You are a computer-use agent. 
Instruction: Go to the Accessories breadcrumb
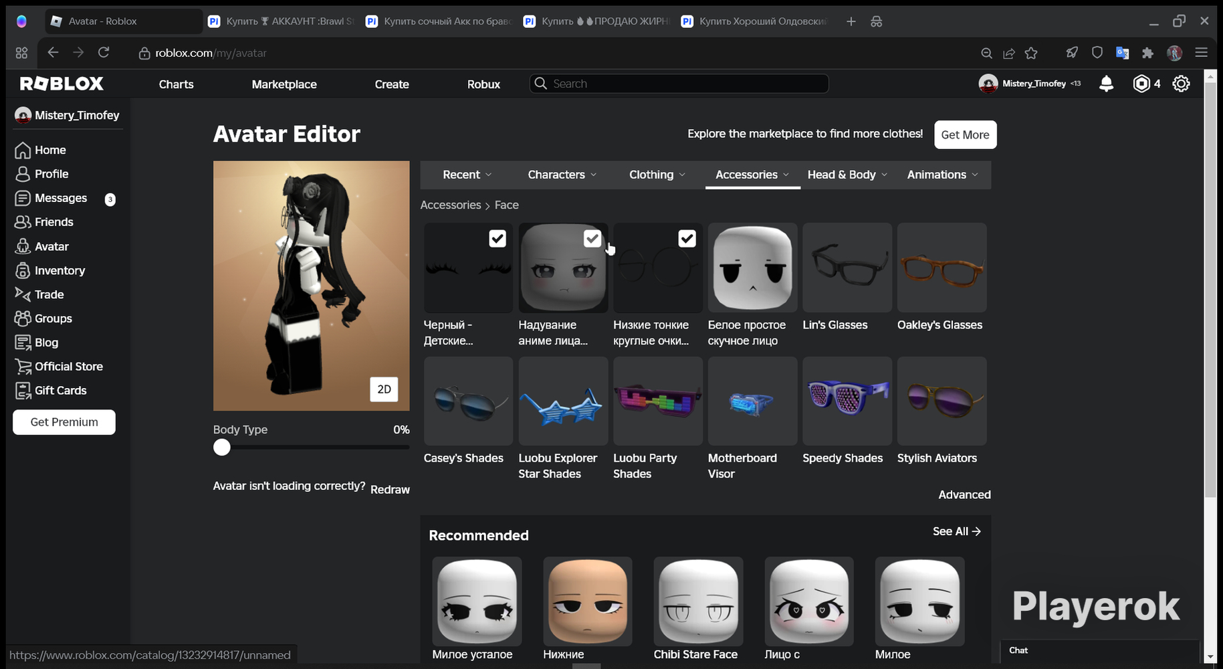coord(451,205)
